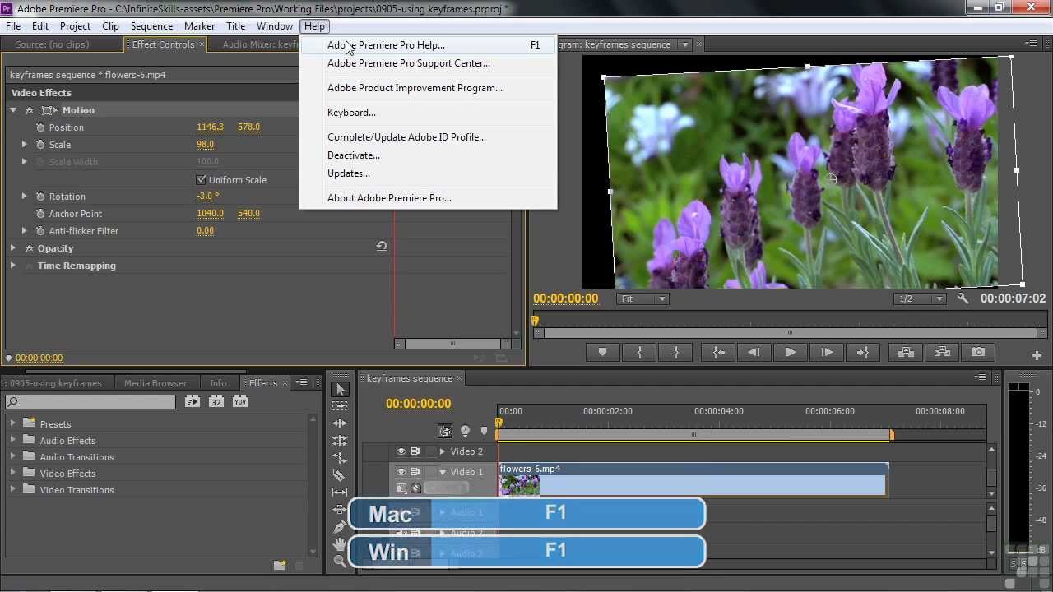The width and height of the screenshot is (1053, 592).
Task: Open the Effects panel flyout menu
Action: click(x=302, y=382)
